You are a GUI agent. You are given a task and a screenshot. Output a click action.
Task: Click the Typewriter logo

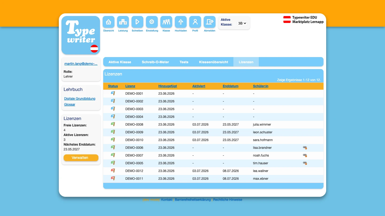[x=81, y=35]
